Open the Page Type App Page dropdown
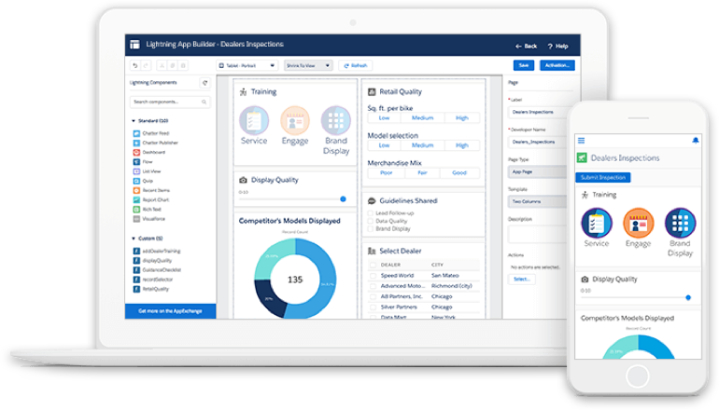This screenshot has width=719, height=410. pos(537,171)
